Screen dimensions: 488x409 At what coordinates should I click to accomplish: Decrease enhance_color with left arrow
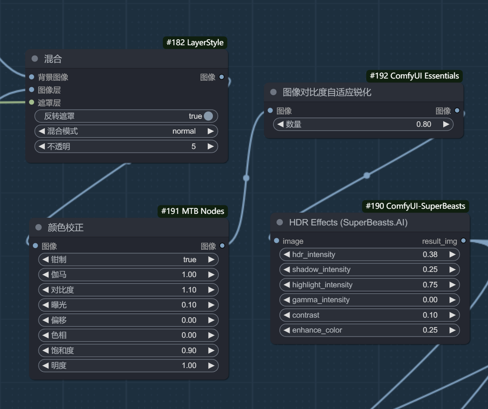(287, 330)
